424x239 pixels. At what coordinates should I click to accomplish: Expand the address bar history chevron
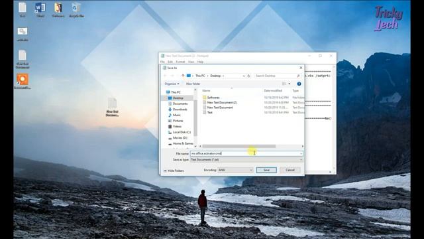[x=244, y=76]
